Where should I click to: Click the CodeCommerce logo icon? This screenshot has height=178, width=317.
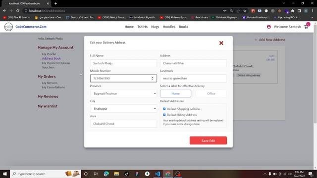(8, 27)
